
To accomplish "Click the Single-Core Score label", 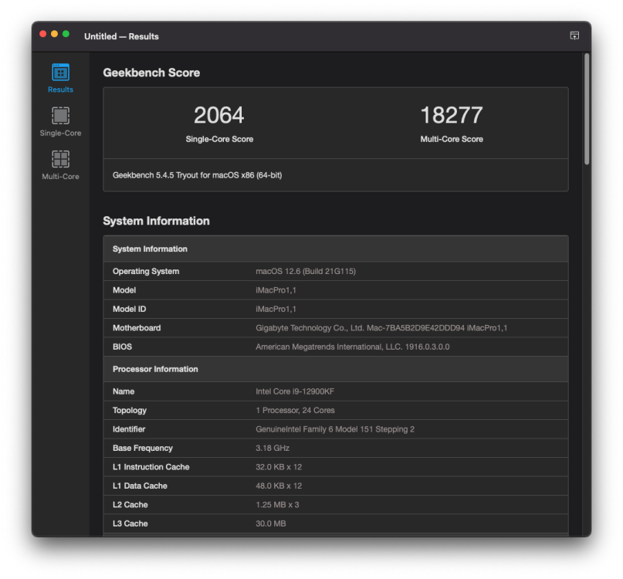I will (x=219, y=139).
